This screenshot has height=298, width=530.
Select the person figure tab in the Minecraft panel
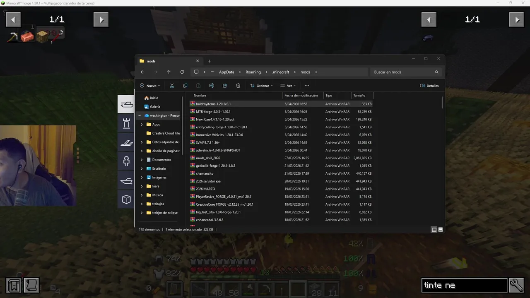pos(126,161)
